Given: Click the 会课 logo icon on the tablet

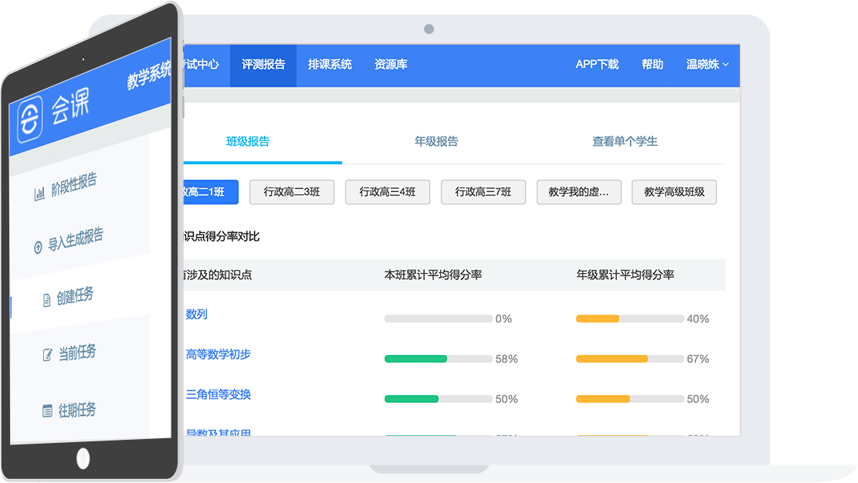Looking at the screenshot, I should [x=29, y=120].
